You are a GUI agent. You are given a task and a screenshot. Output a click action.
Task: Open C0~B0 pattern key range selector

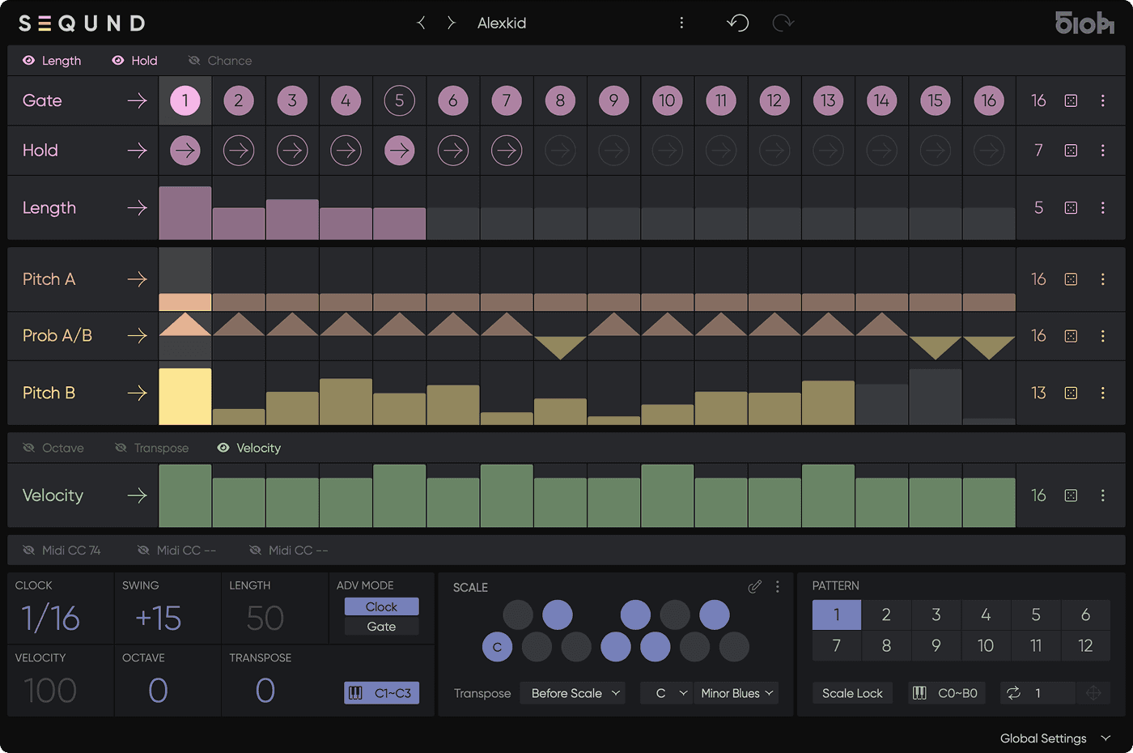(947, 693)
